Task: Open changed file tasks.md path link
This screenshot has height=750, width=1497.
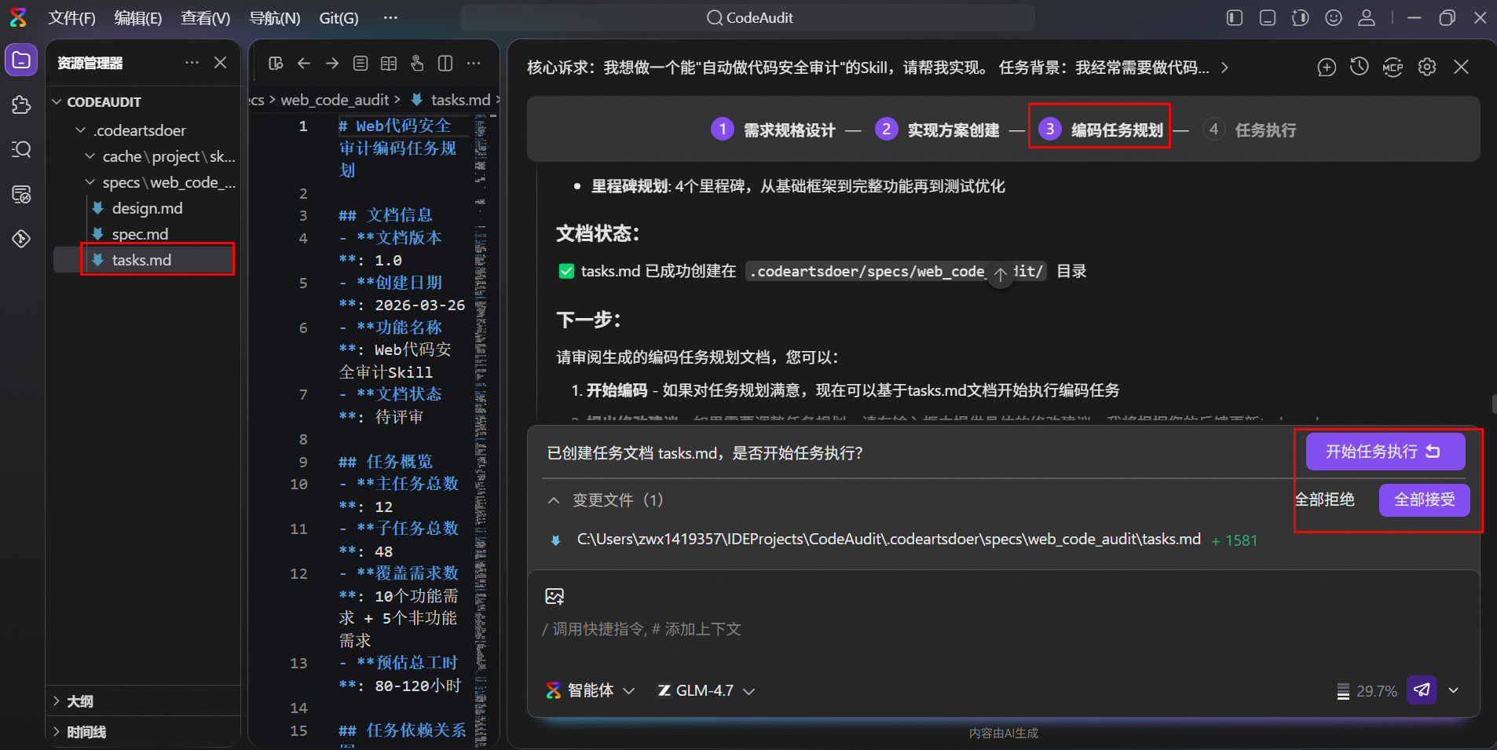Action: coord(888,540)
